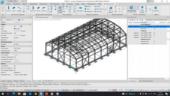Toggle ОТС-ПОЛЯР polar tracking
Viewport: 170px width, 96px height.
(x=53, y=90)
